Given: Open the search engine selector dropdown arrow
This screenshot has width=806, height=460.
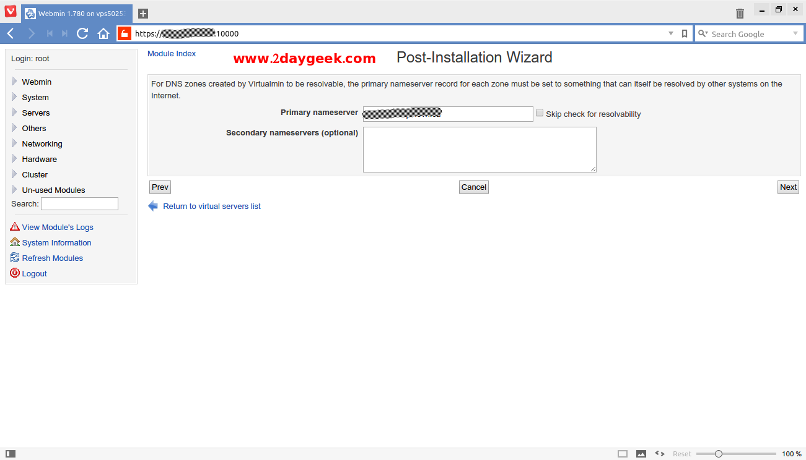Looking at the screenshot, I should (x=795, y=33).
